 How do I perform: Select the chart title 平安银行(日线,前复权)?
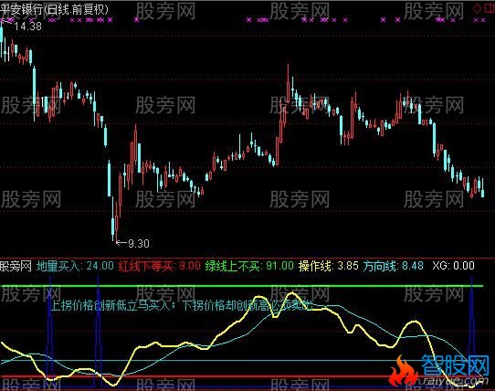pos(54,9)
